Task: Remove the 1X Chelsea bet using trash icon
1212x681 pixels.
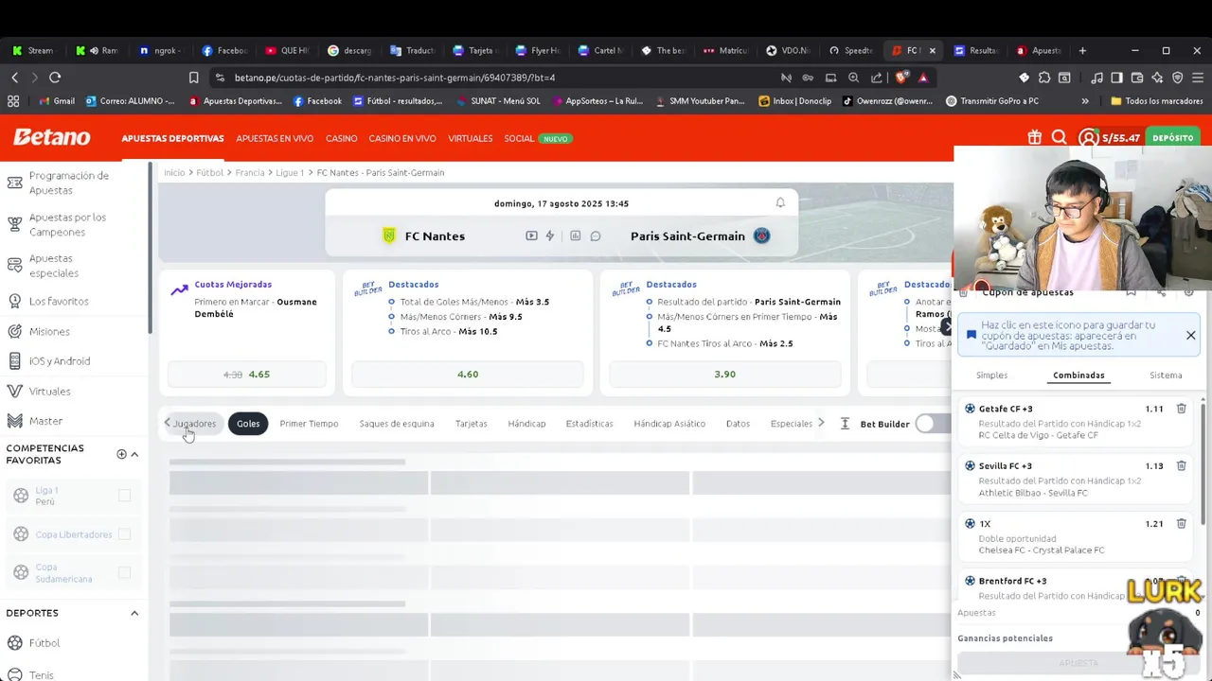Action: click(1181, 523)
